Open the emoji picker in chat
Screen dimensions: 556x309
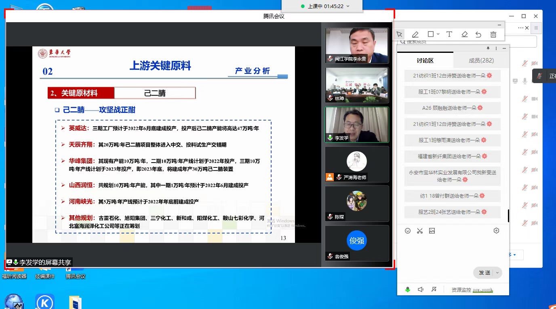[x=408, y=231]
